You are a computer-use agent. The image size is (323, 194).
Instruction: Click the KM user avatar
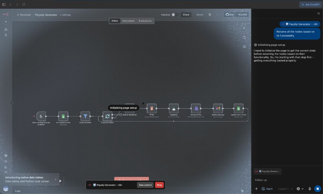pos(6,189)
